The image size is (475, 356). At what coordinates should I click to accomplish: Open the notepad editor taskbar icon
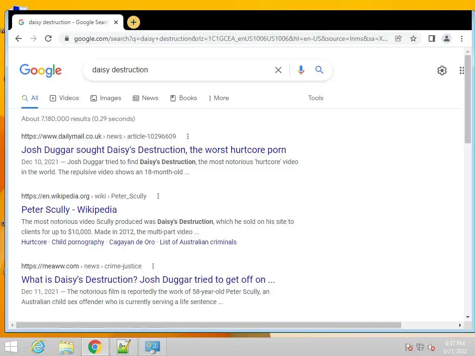pos(123,347)
